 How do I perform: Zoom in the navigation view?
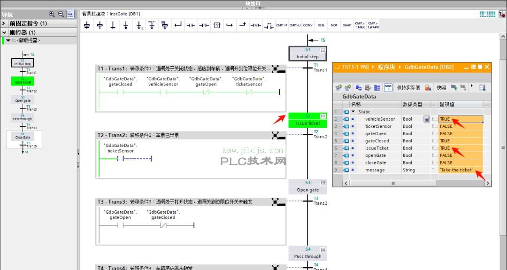coord(52,14)
